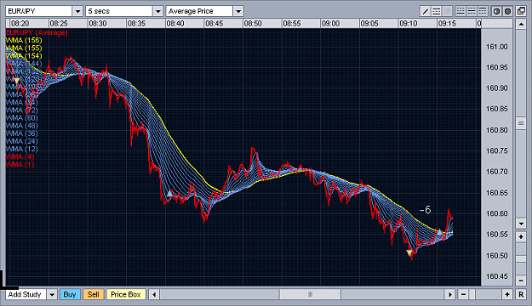Click the blue Buy button
Viewport: 532px width, 306px height.
[70, 294]
